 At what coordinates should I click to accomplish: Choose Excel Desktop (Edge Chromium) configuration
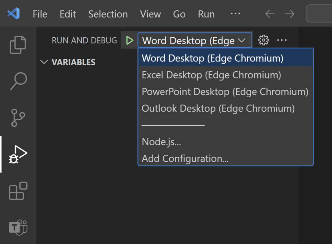[x=211, y=75]
